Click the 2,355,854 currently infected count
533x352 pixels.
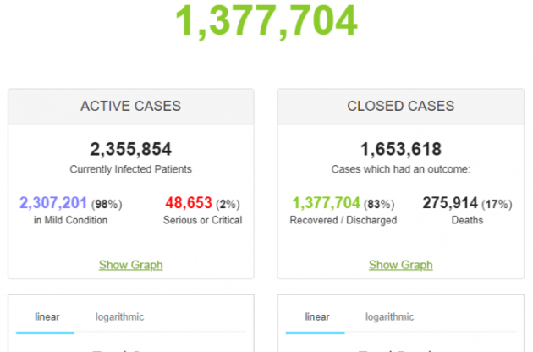(x=130, y=150)
